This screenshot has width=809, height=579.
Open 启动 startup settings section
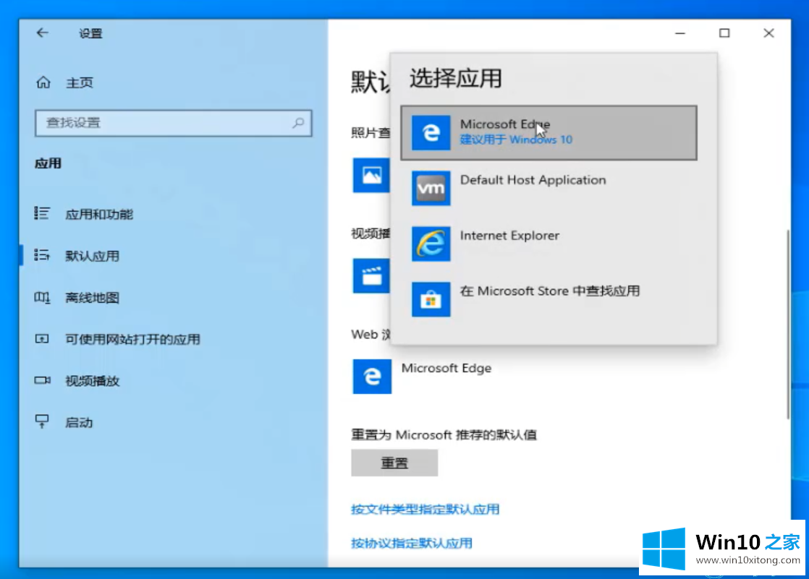click(79, 422)
